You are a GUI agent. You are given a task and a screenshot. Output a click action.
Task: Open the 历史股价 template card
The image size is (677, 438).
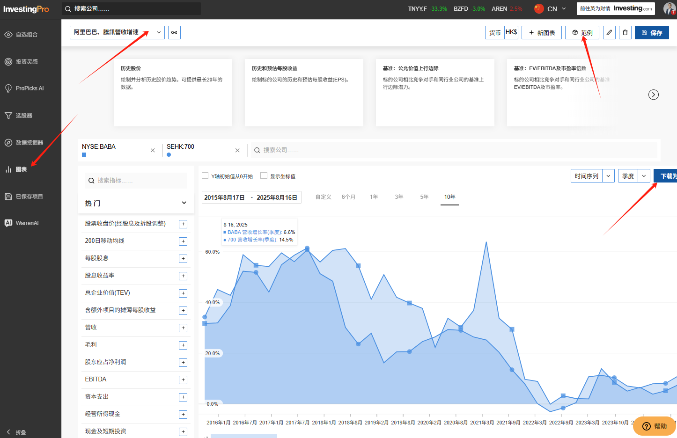point(173,93)
